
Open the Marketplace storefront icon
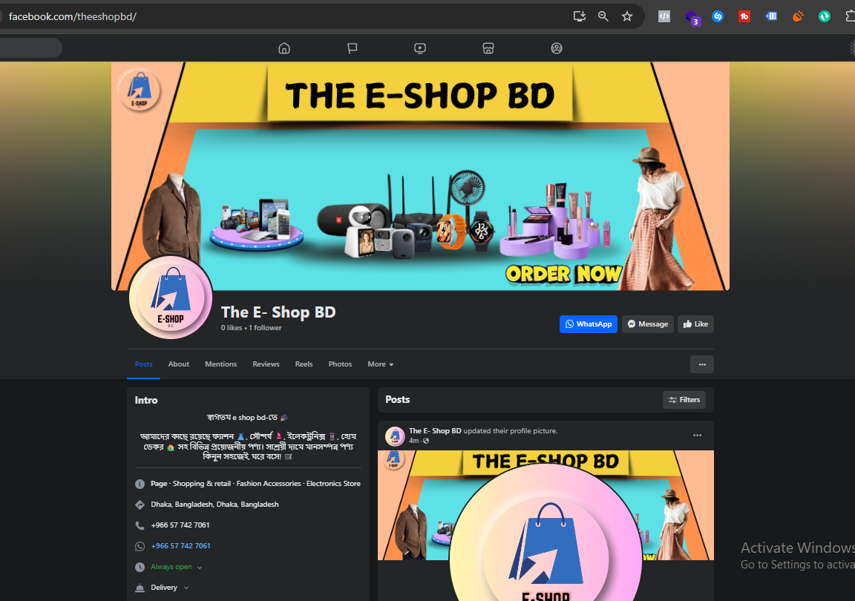pos(488,48)
